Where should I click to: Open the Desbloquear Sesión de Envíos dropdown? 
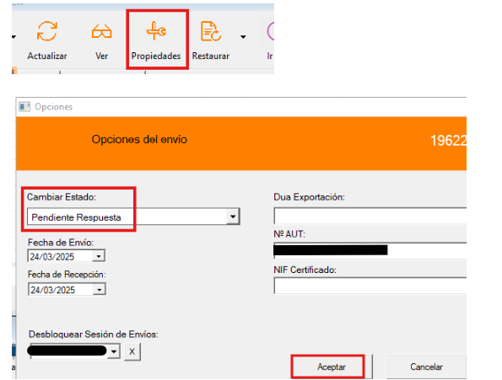coord(114,351)
